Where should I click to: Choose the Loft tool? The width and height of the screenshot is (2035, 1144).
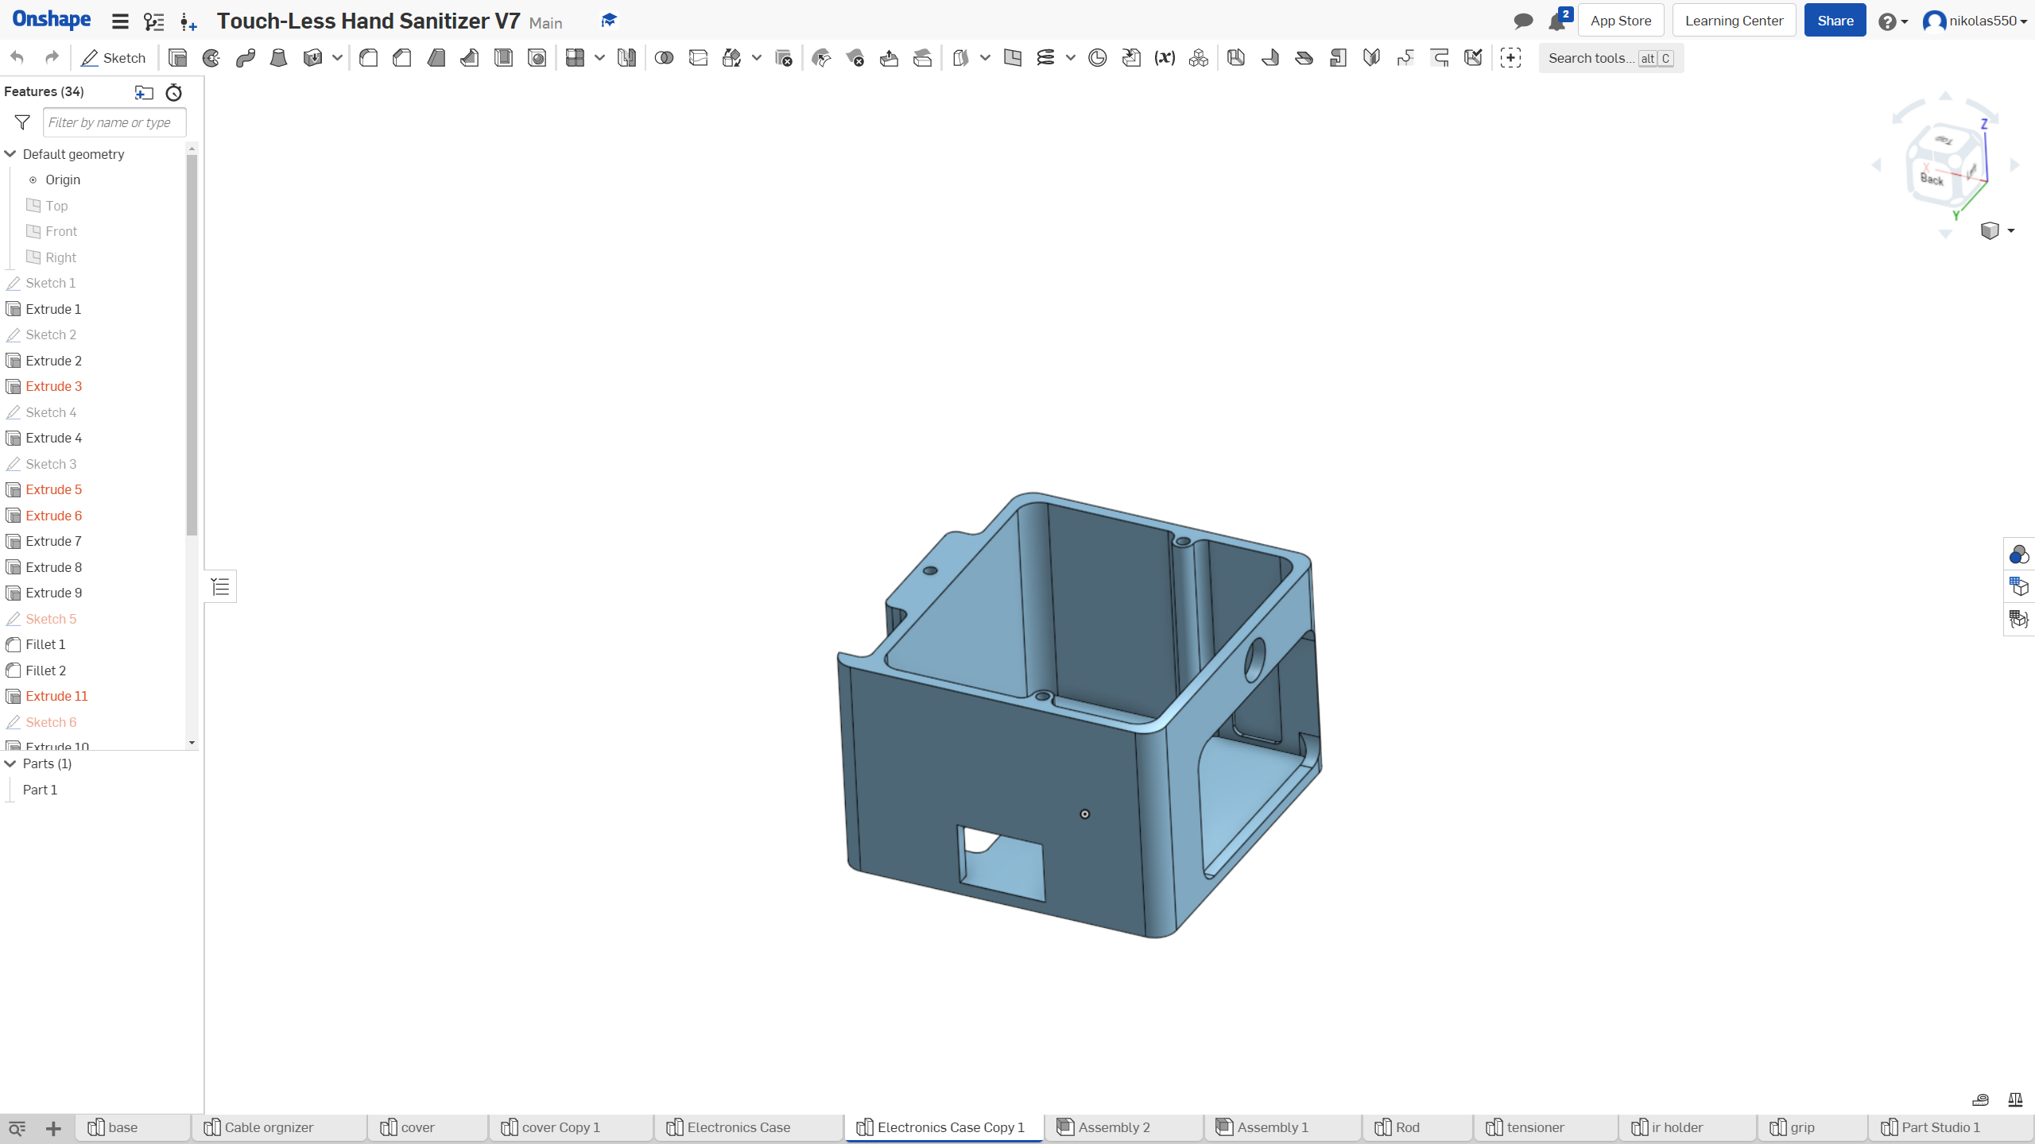point(278,58)
